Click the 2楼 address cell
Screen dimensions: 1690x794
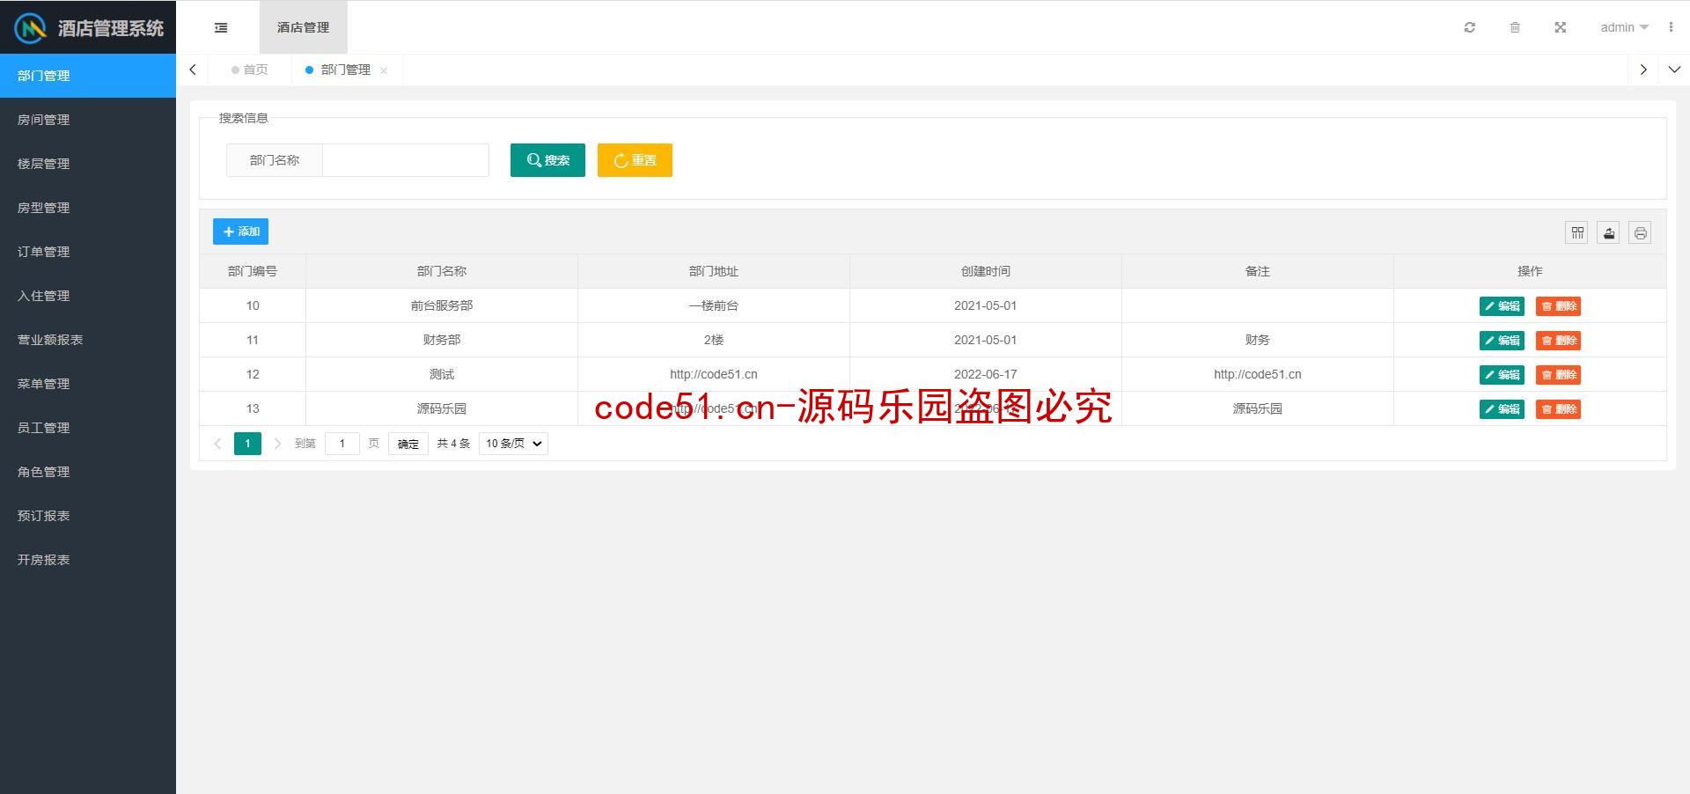point(714,340)
